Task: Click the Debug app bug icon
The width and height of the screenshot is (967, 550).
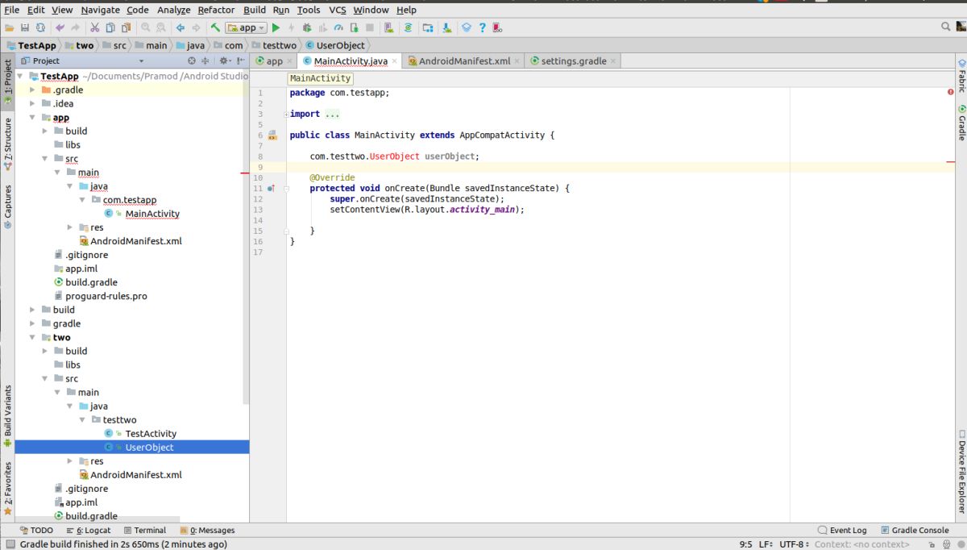Action: 307,27
